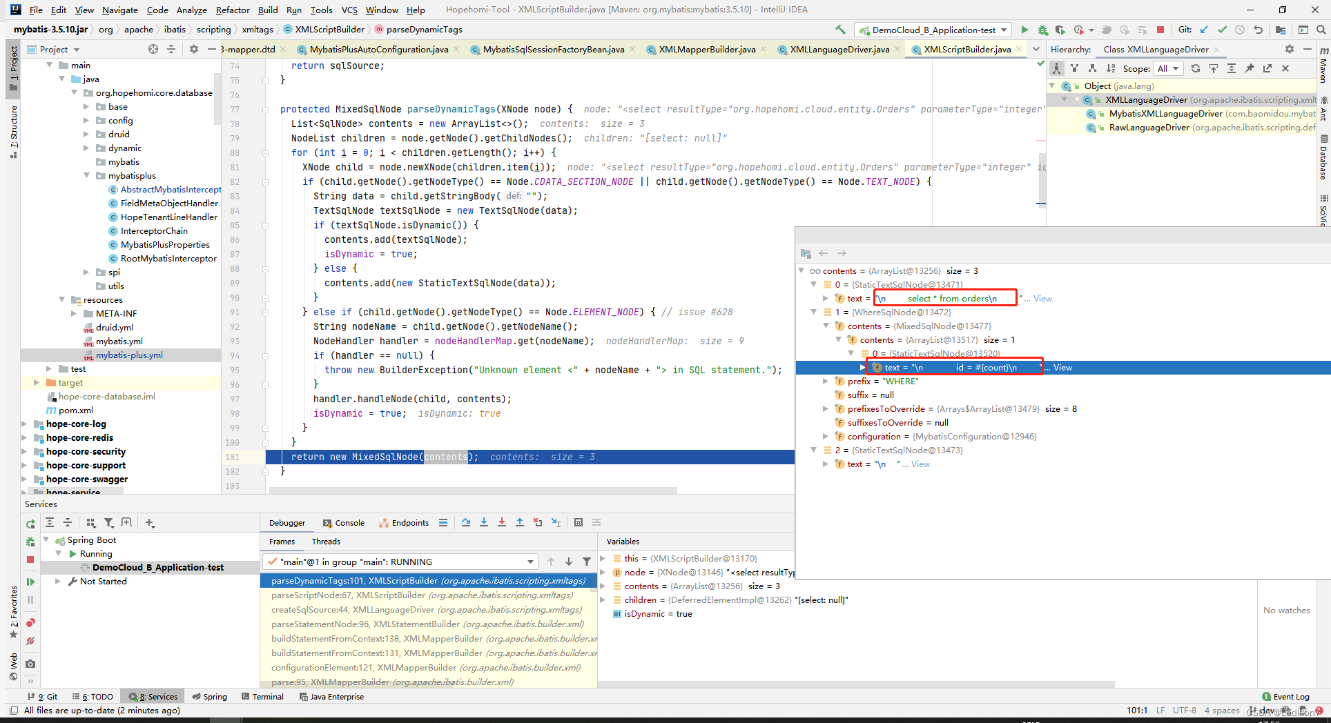
Task: Toggle the Structure tool window
Action: [x=14, y=131]
